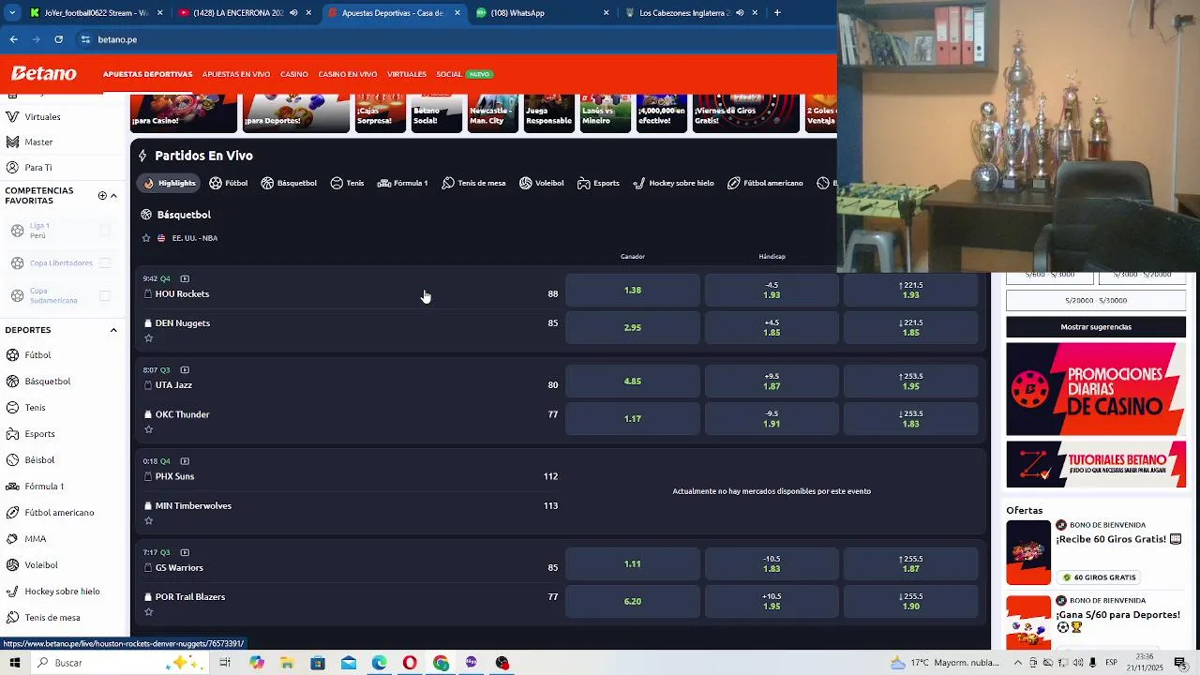Tick the Liga 1 Perú checkbox
This screenshot has width=1200, height=675.
pyautogui.click(x=105, y=231)
